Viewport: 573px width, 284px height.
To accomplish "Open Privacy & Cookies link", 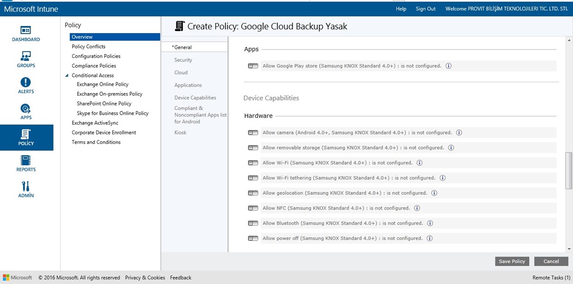I will [x=145, y=278].
